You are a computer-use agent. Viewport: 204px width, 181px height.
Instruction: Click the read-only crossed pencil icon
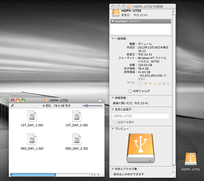[x=12, y=106]
